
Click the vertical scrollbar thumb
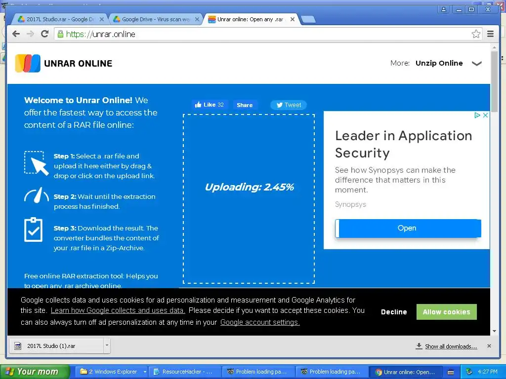pos(494,81)
